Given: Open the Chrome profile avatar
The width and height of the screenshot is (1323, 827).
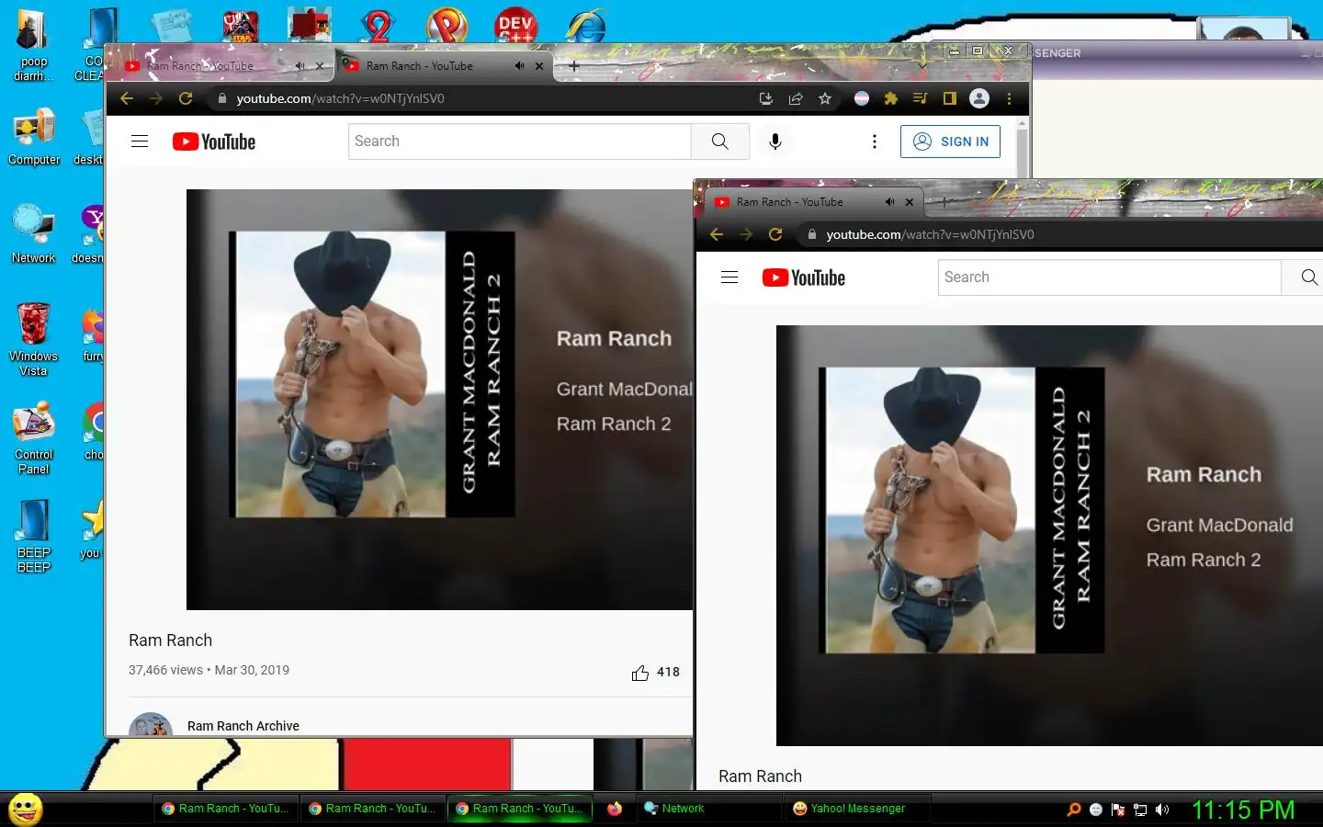Looking at the screenshot, I should tap(979, 98).
